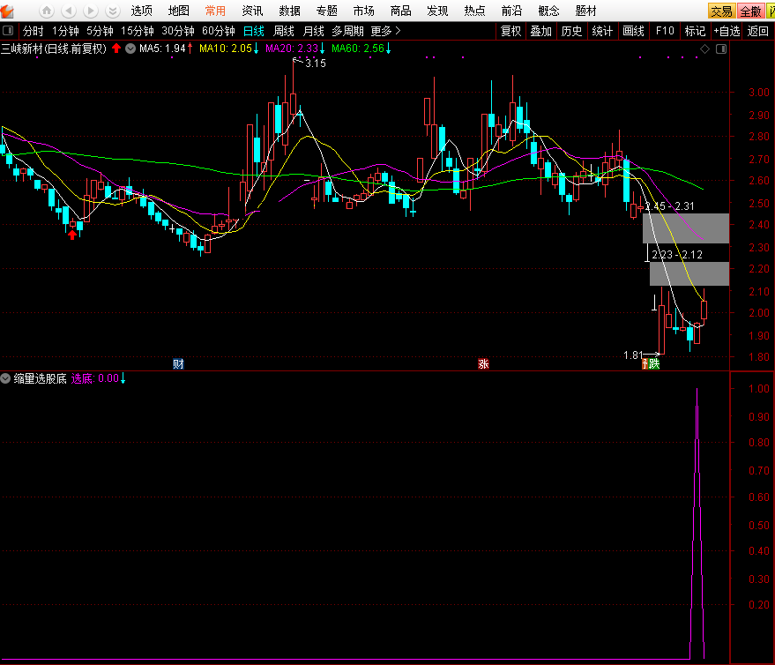Expand the 更多 periods menu
Screen dimensions: 775x665
(x=385, y=31)
